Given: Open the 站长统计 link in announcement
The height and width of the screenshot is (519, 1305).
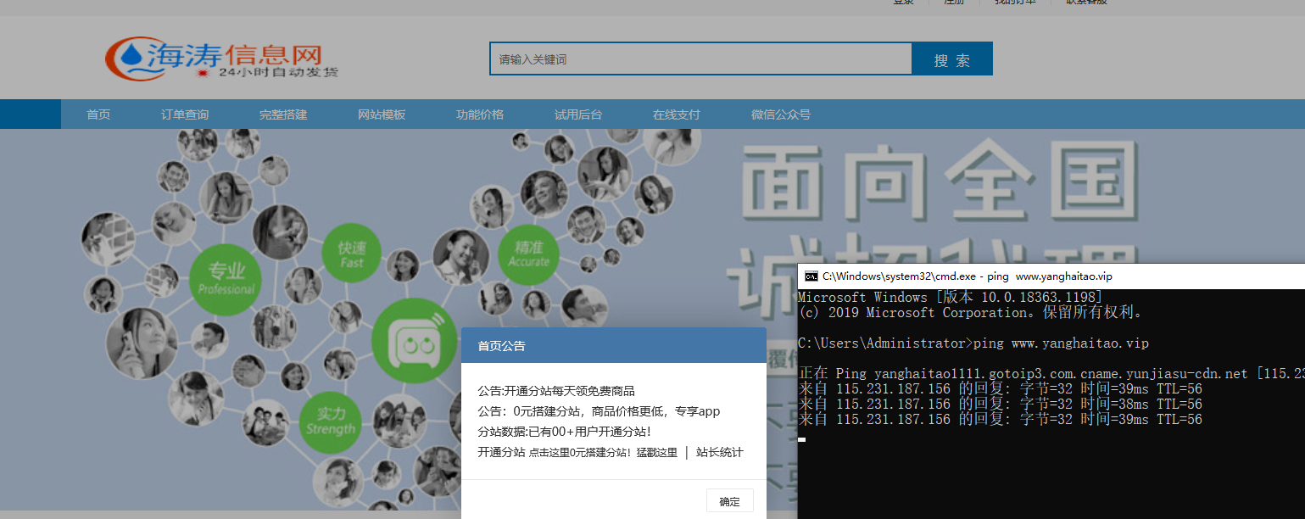Looking at the screenshot, I should coord(719,453).
